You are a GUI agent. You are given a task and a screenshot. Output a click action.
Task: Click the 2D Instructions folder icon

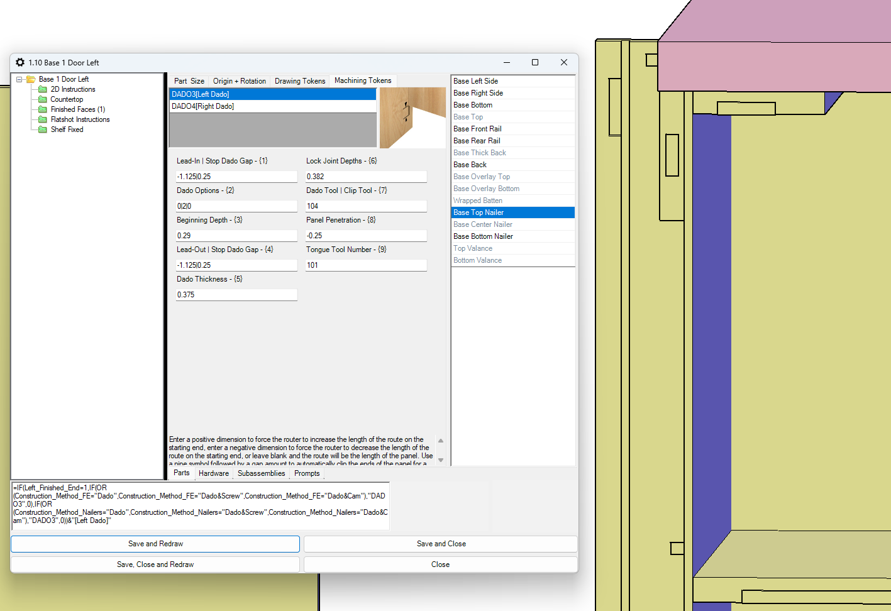tap(43, 89)
